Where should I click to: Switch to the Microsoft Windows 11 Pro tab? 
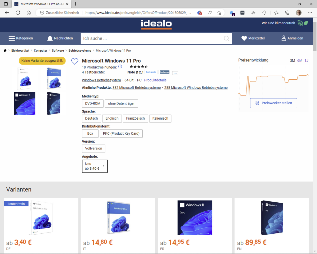[x=41, y=4]
